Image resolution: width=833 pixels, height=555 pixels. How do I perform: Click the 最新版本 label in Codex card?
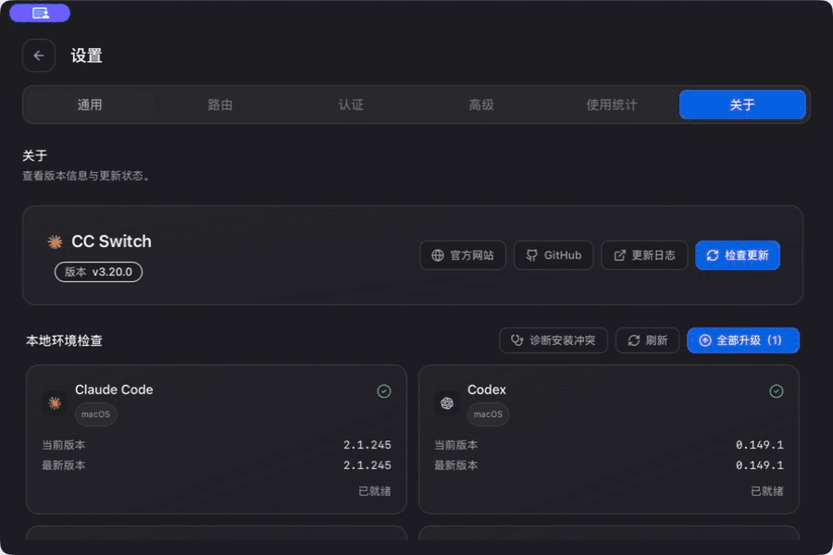point(455,465)
